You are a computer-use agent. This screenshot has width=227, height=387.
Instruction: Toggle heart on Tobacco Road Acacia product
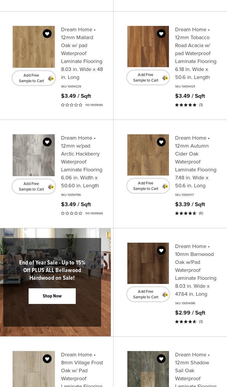tap(161, 34)
